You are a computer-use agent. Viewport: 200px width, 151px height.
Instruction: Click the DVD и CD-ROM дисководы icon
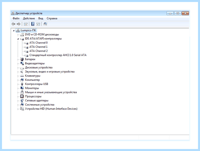click(x=22, y=35)
